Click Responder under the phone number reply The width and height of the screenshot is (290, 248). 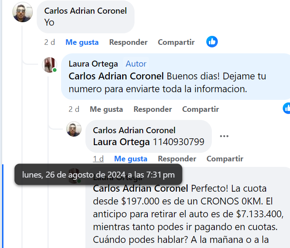[177, 159]
